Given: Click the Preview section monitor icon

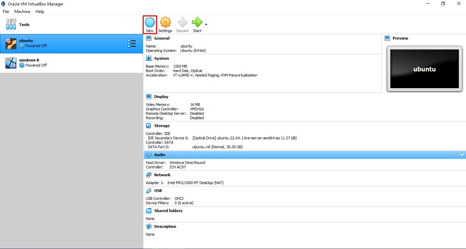Looking at the screenshot, I should pos(387,38).
